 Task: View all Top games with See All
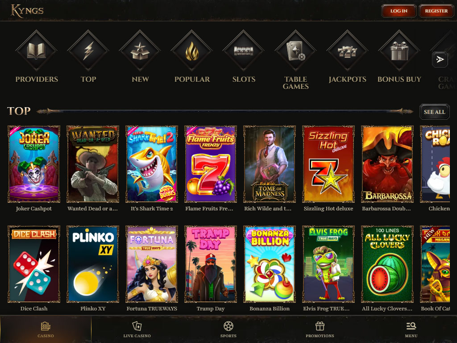[x=435, y=112]
